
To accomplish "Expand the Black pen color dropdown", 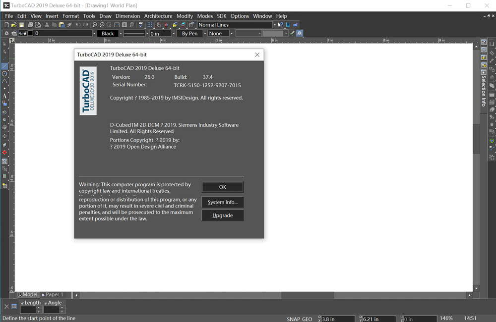I will pos(119,34).
